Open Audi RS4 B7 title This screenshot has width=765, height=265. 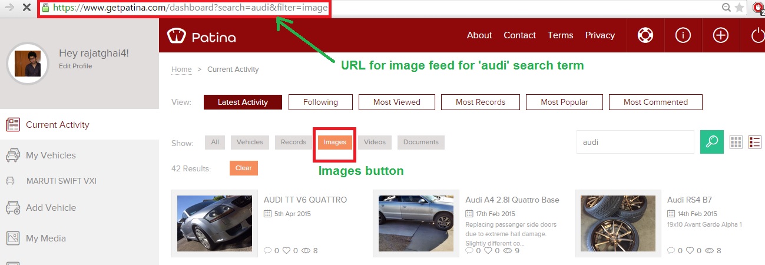tap(690, 200)
